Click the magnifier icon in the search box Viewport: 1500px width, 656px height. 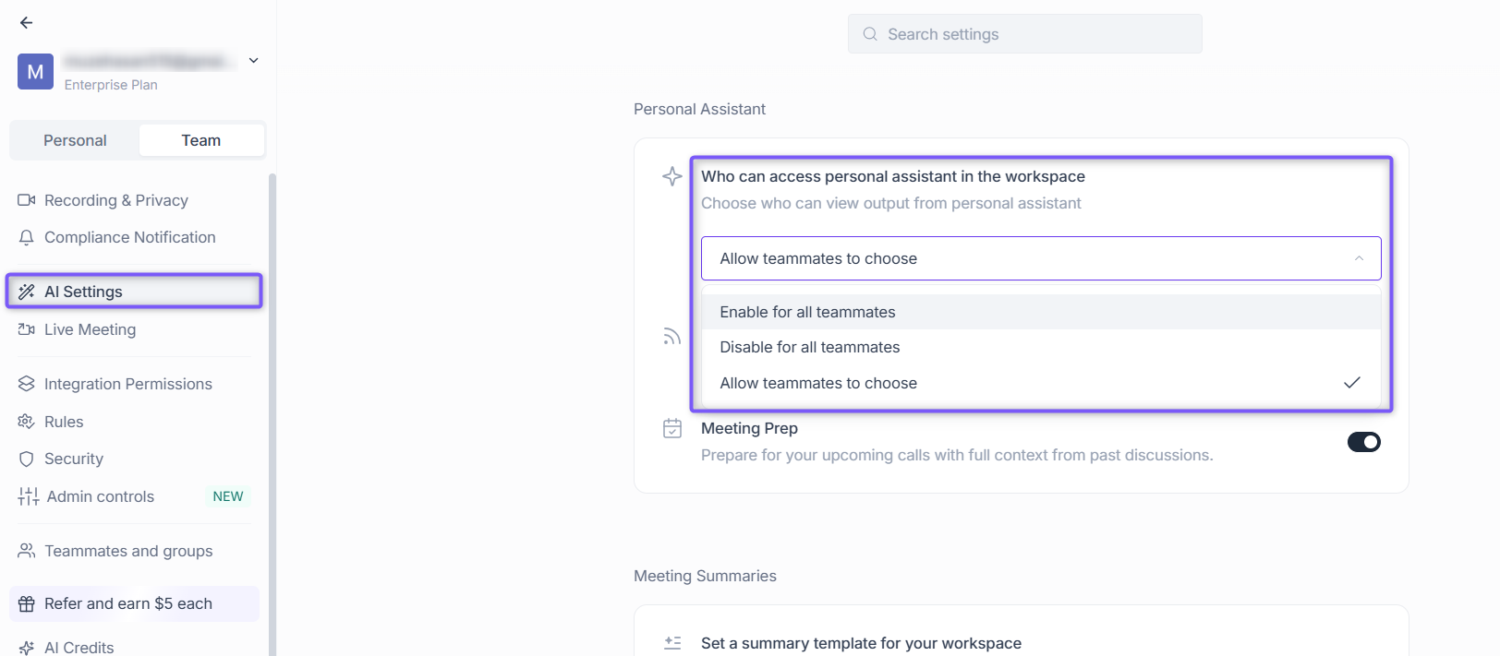click(x=870, y=34)
